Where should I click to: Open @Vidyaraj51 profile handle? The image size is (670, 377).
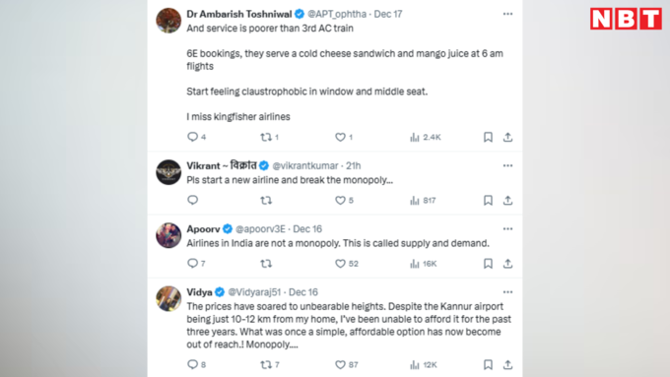point(254,292)
